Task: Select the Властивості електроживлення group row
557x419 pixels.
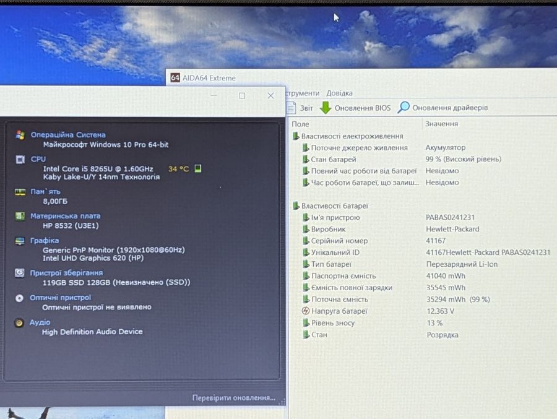Action: (352, 136)
